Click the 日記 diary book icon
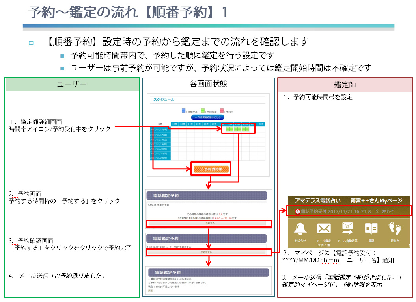Viewport: 416px width, 302px height. pyautogui.click(x=371, y=228)
